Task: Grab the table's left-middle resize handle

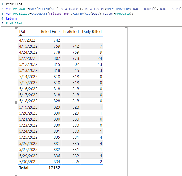Action: click(16, 102)
